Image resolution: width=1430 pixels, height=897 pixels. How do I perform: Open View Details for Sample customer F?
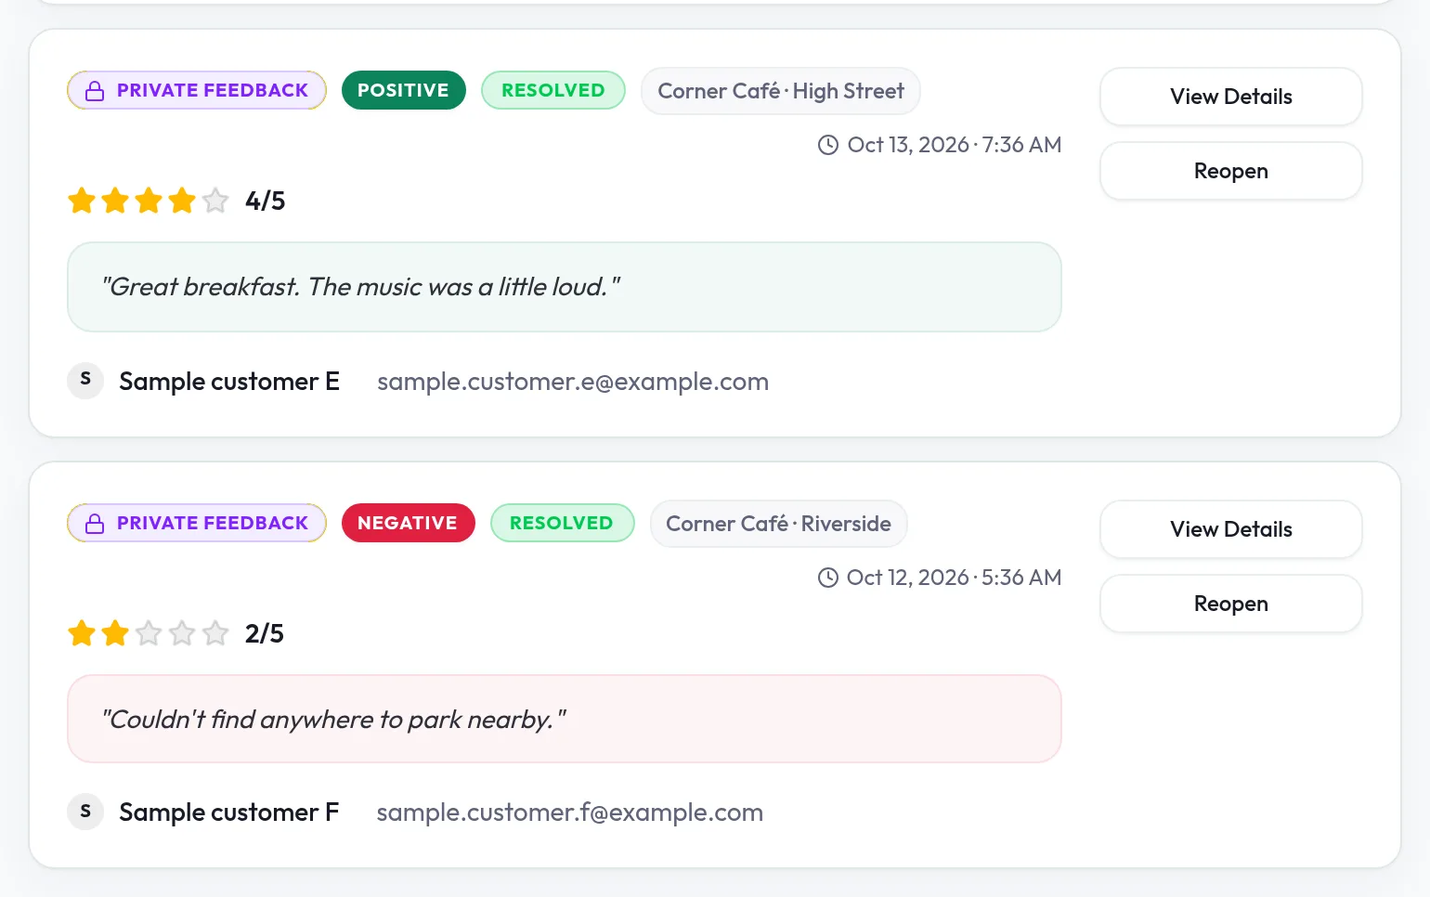(1230, 529)
